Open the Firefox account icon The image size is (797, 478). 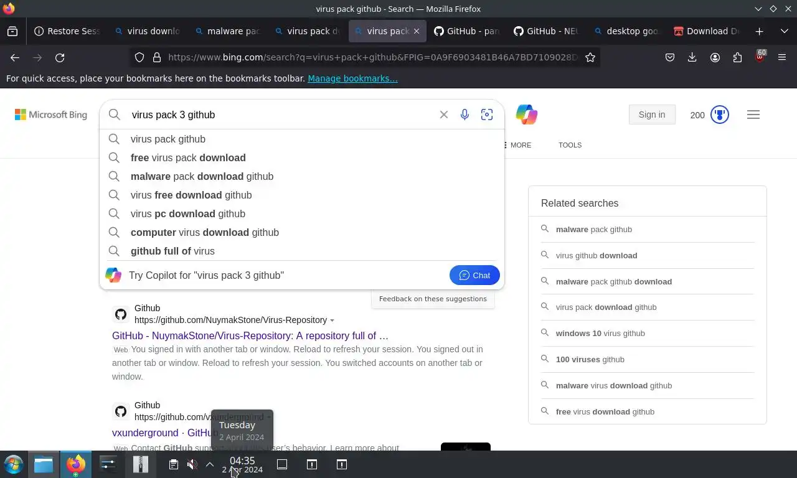[x=715, y=57]
